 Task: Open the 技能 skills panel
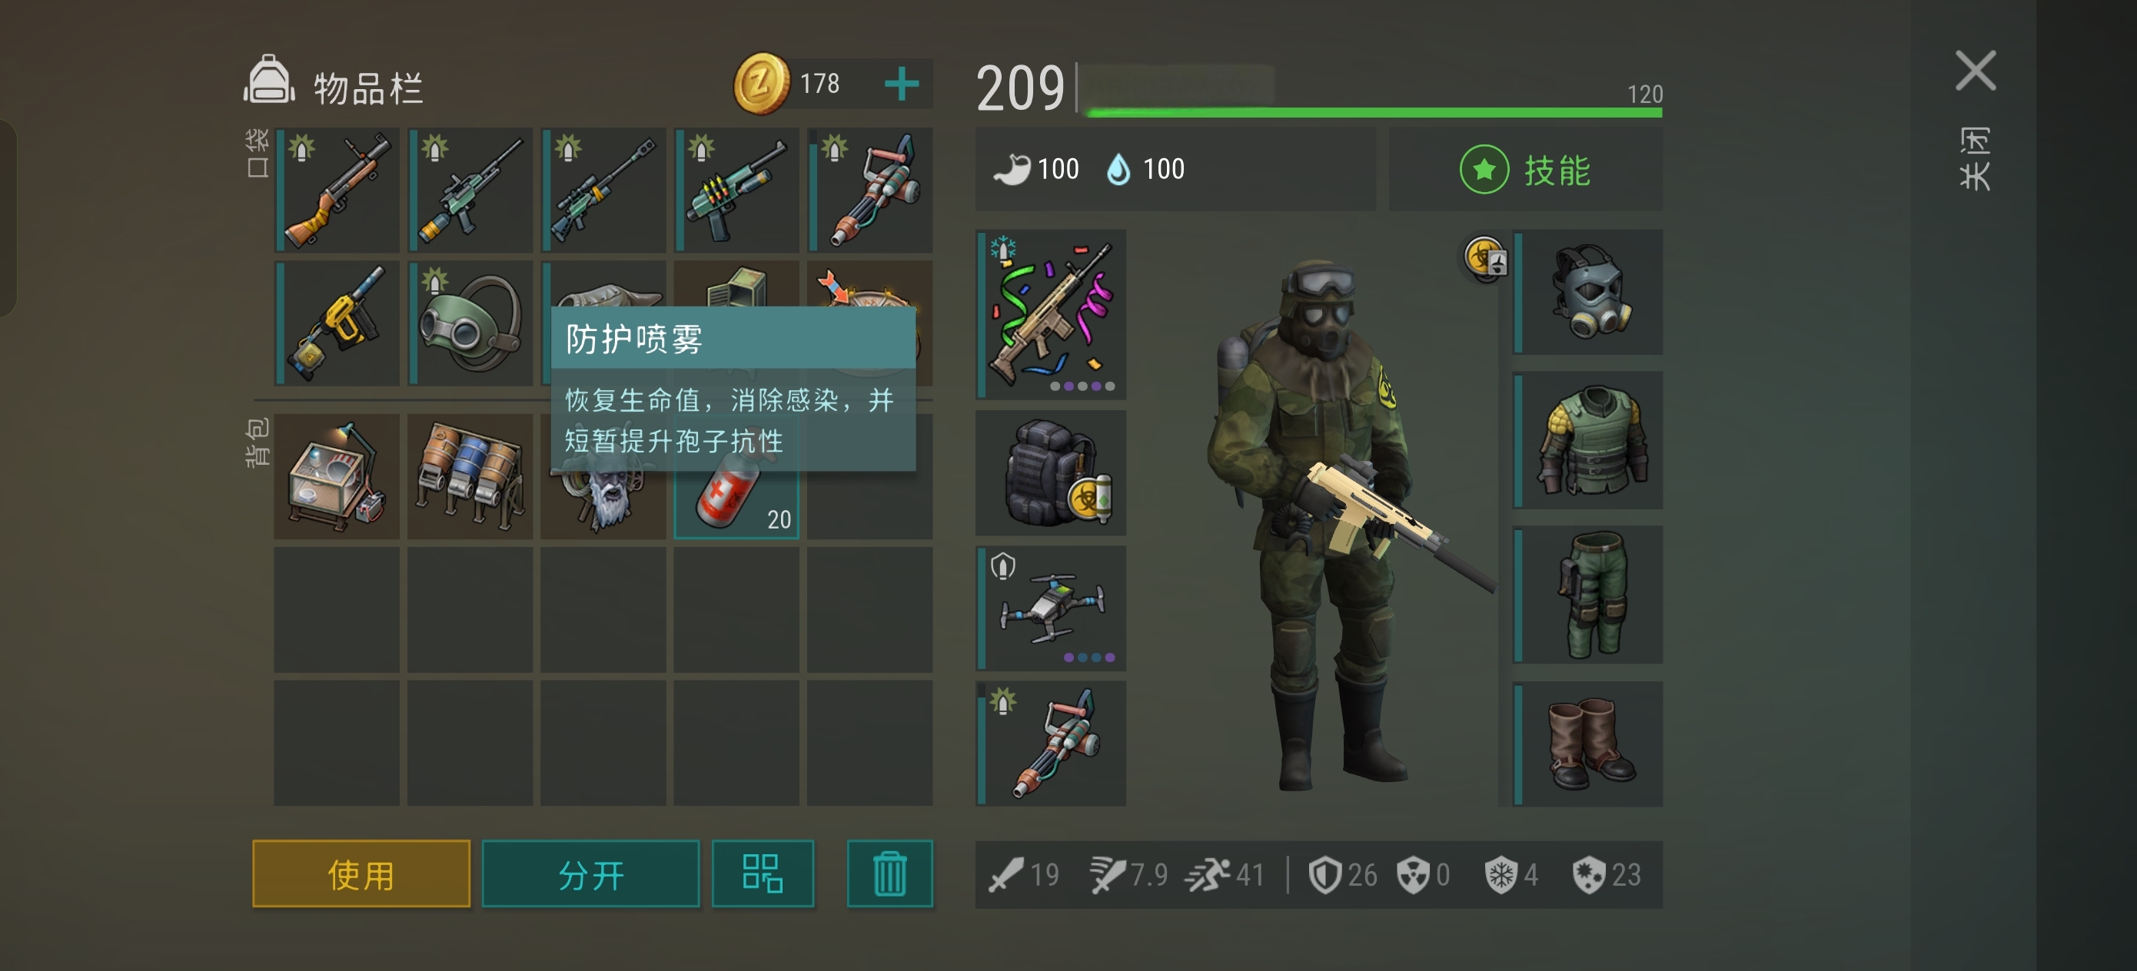point(1526,170)
